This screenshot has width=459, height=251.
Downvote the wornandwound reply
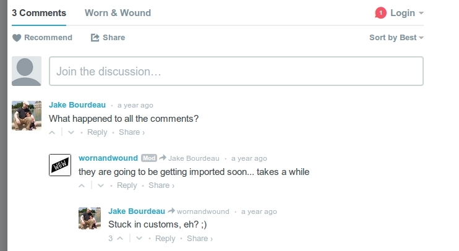coord(101,185)
